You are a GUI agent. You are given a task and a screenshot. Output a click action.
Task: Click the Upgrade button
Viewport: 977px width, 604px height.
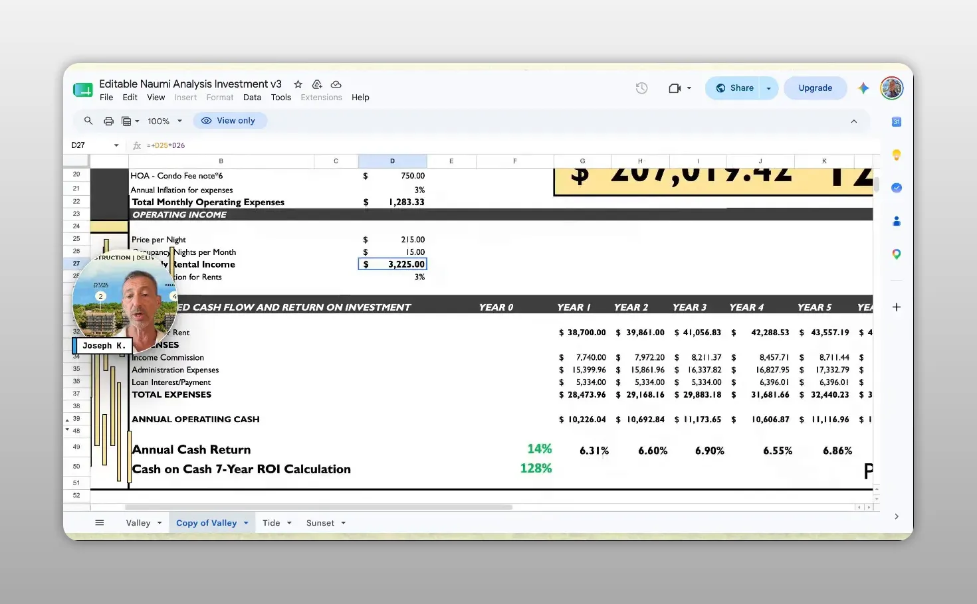click(815, 88)
